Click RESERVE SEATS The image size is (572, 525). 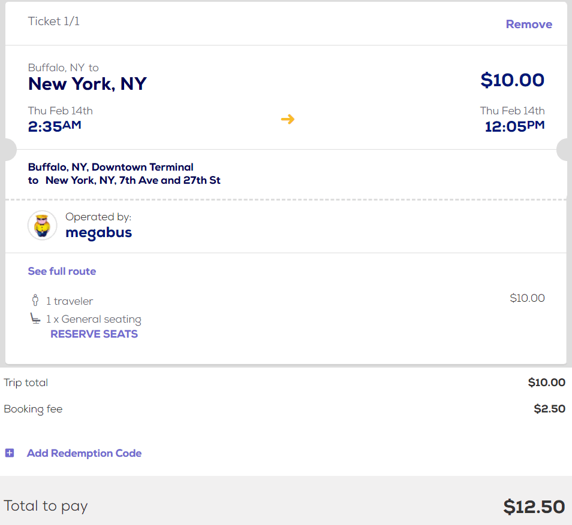point(94,334)
